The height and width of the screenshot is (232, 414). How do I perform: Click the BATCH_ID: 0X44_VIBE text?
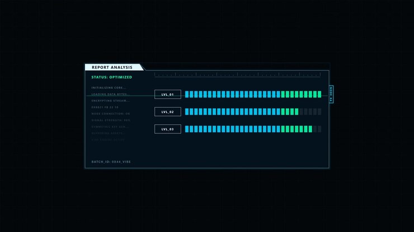[x=111, y=162]
